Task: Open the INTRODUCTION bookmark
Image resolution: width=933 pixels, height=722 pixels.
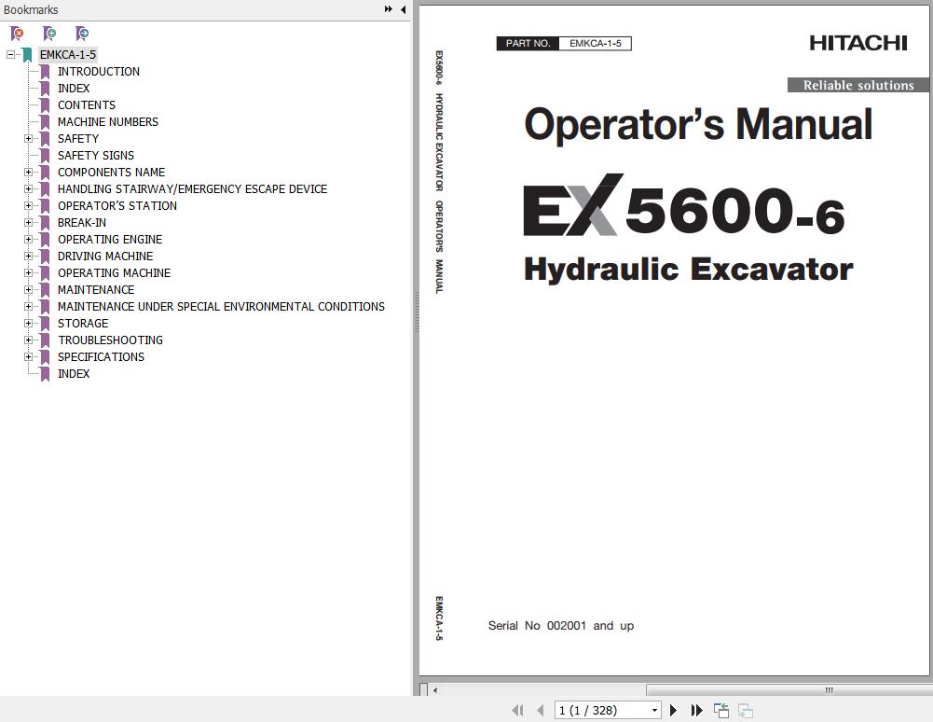Action: tap(98, 72)
